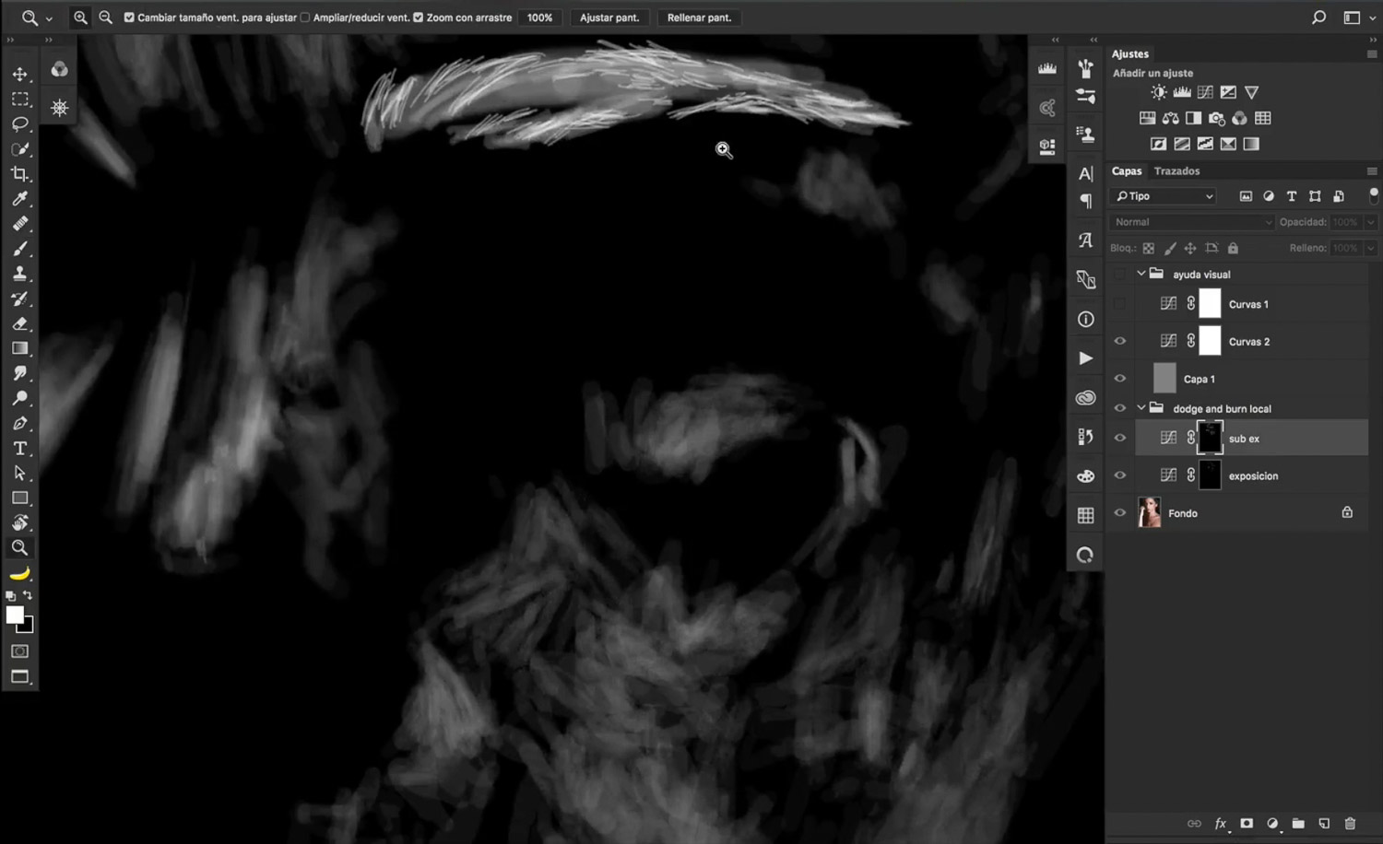Add a Color Balance adjustment
The height and width of the screenshot is (844, 1383).
pyautogui.click(x=1171, y=118)
